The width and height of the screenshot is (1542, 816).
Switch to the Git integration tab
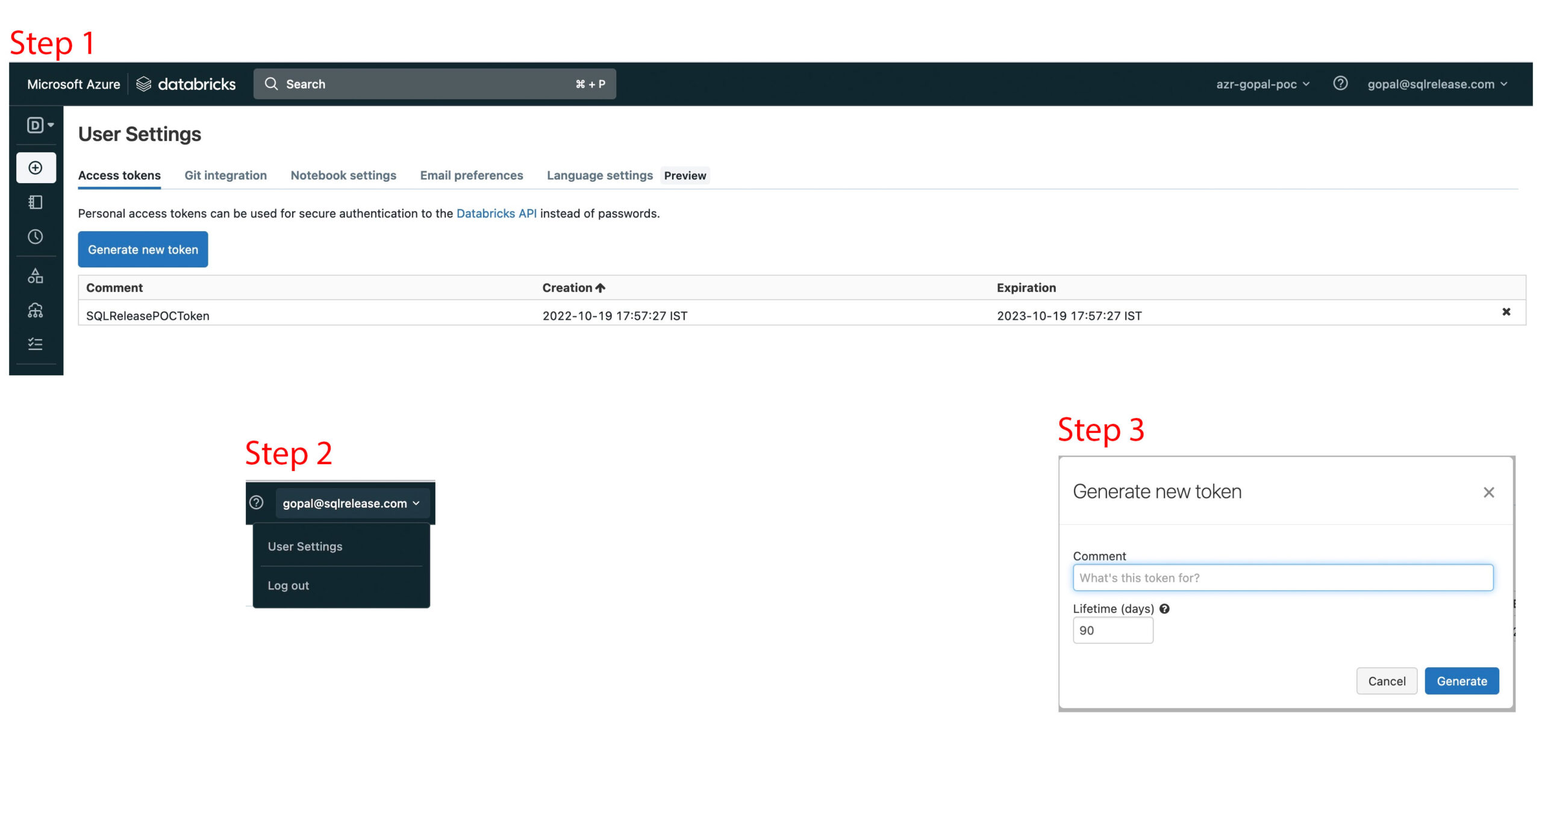click(x=225, y=175)
